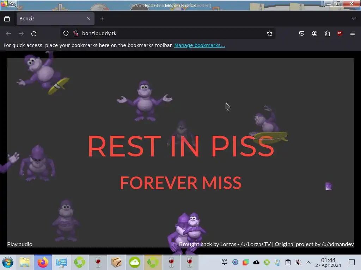
Task: Expand hidden system tray icons
Action: 308,262
